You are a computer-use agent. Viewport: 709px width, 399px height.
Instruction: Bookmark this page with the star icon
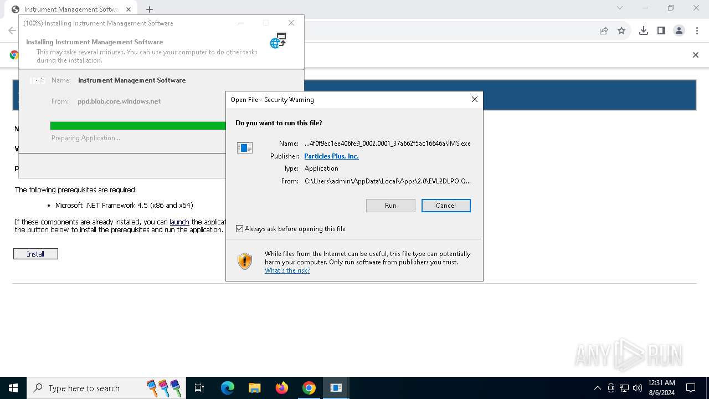coord(621,30)
